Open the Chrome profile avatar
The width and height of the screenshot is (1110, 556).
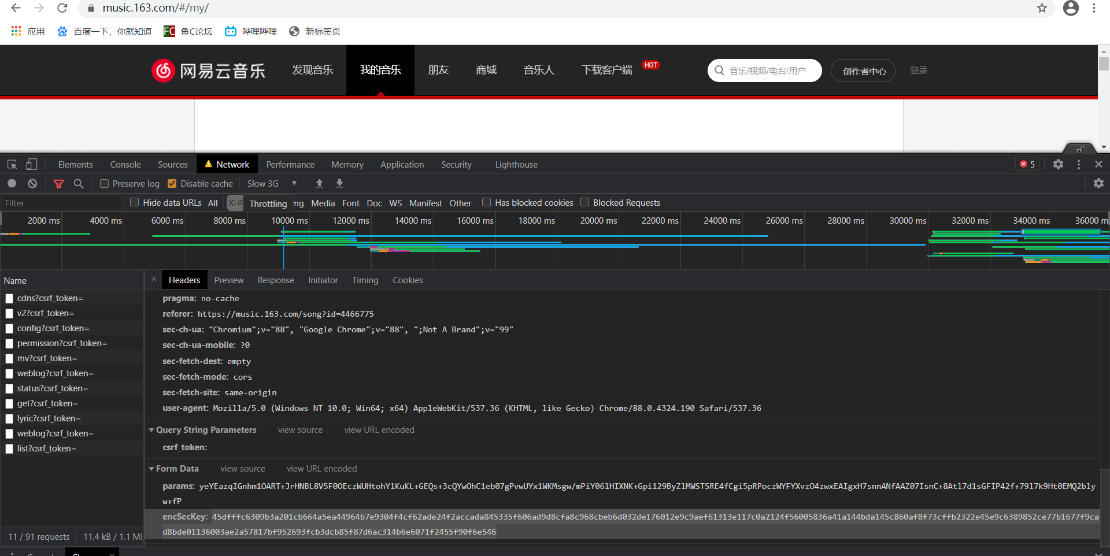click(x=1071, y=8)
